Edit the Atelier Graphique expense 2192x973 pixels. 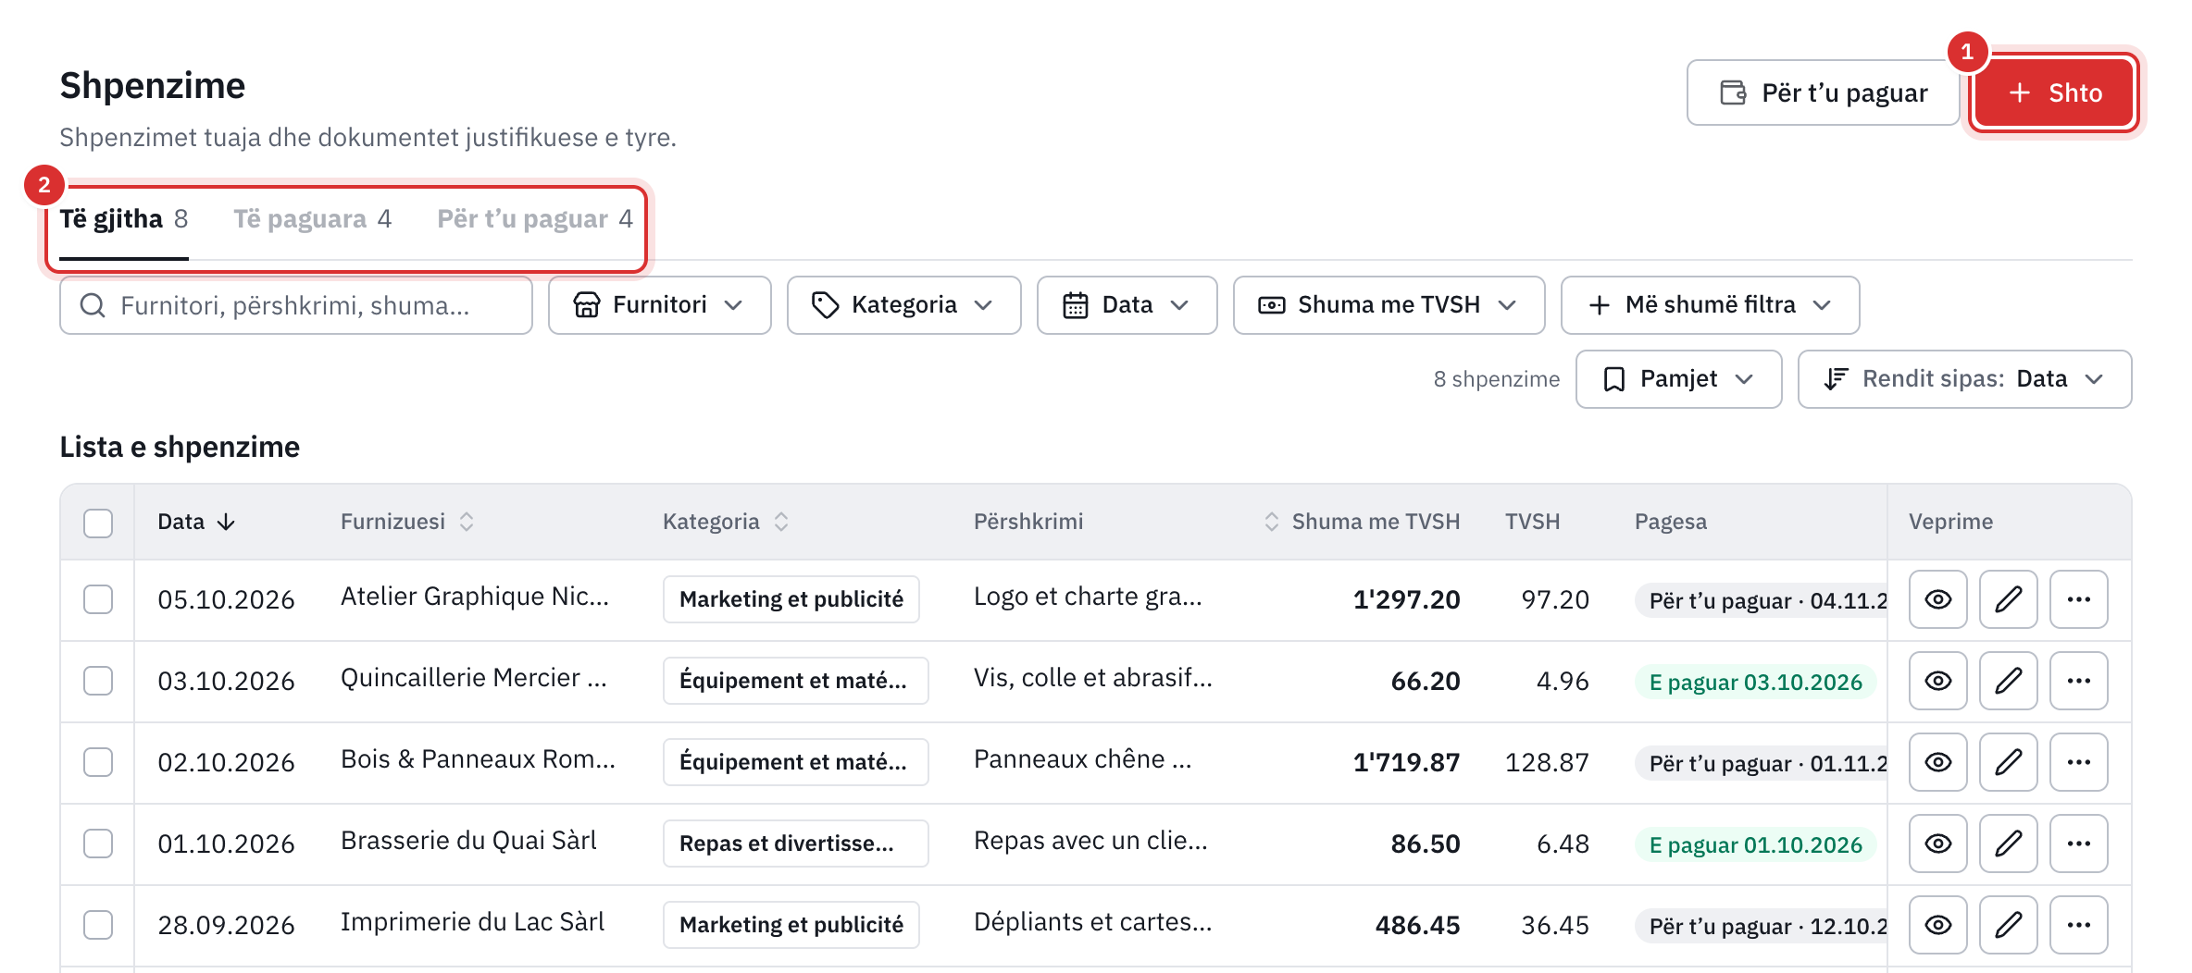[x=2008, y=599]
